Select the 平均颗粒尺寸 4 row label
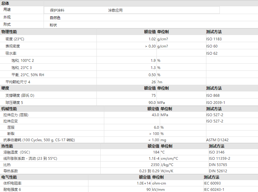 click(18, 82)
